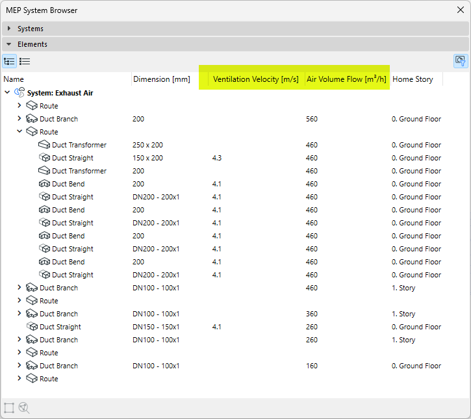Collapse the expanded Route node
The height and width of the screenshot is (419, 471).
19,131
